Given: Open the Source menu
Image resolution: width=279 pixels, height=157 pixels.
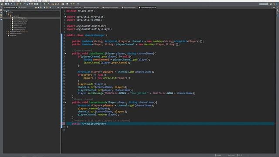Looking at the screenshot, I should click(10, 1).
